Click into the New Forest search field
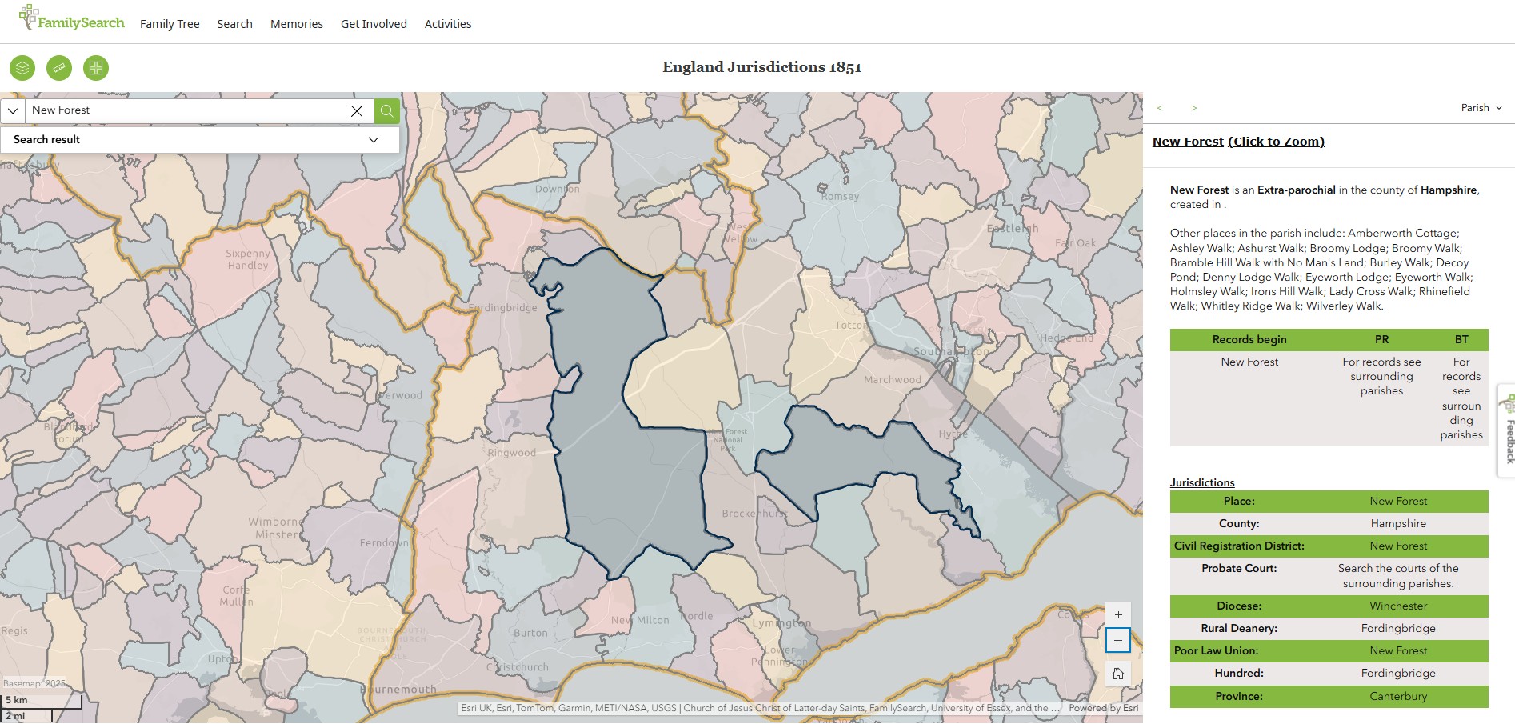This screenshot has width=1515, height=724. click(x=184, y=110)
